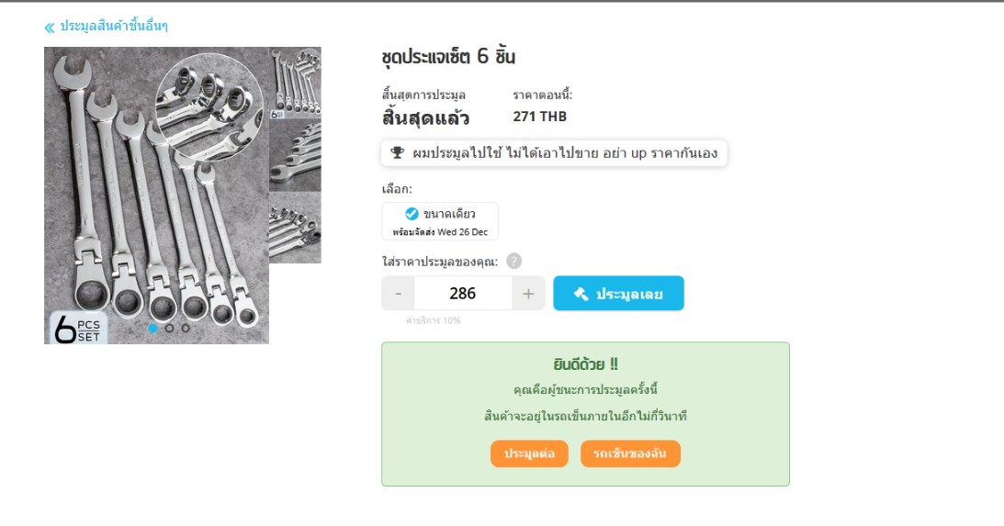Select the first blue carousel dot
Viewport: 1004px width, 526px height.
coord(153,329)
